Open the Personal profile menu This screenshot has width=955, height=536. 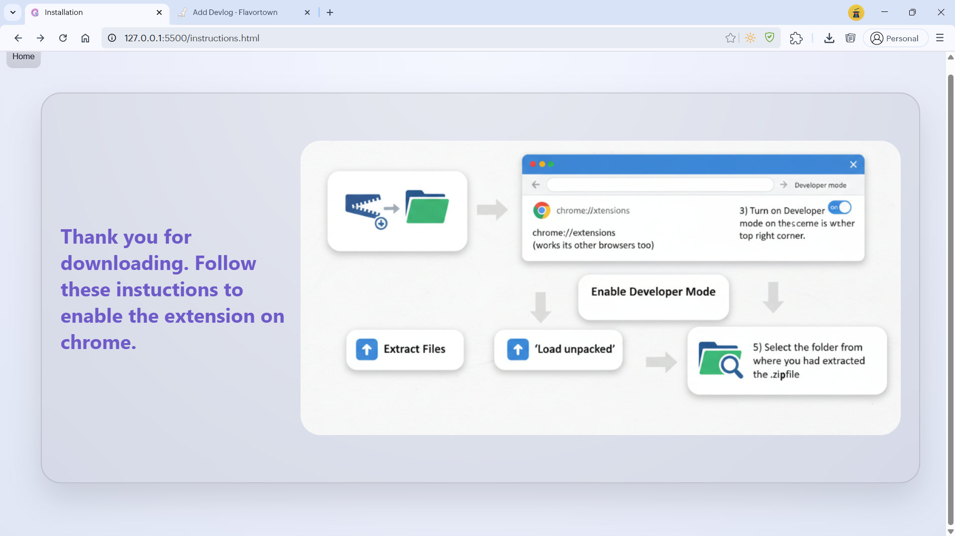coord(895,38)
